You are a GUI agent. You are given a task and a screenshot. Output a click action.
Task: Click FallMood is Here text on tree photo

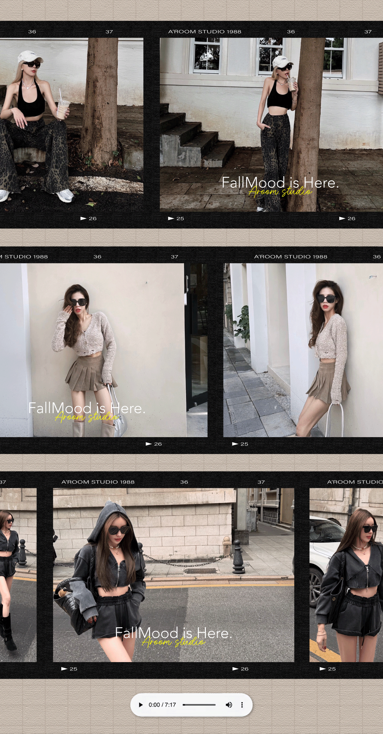[x=280, y=182]
